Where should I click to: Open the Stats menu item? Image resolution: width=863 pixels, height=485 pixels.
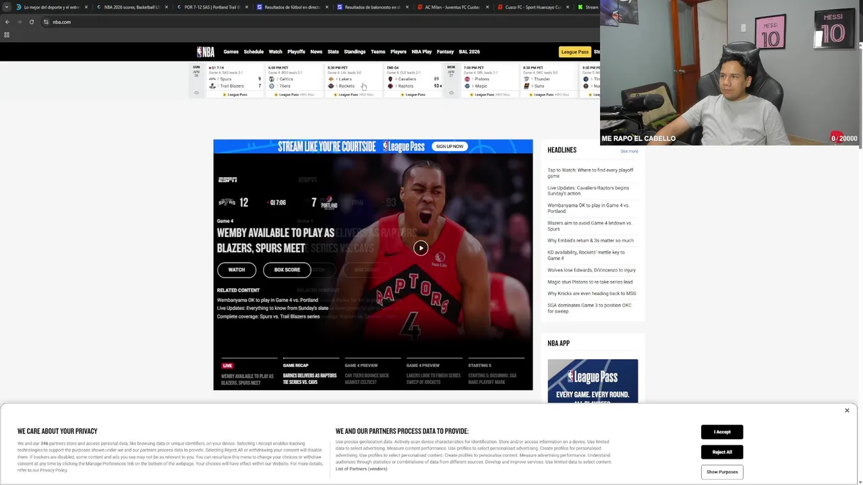coord(333,52)
